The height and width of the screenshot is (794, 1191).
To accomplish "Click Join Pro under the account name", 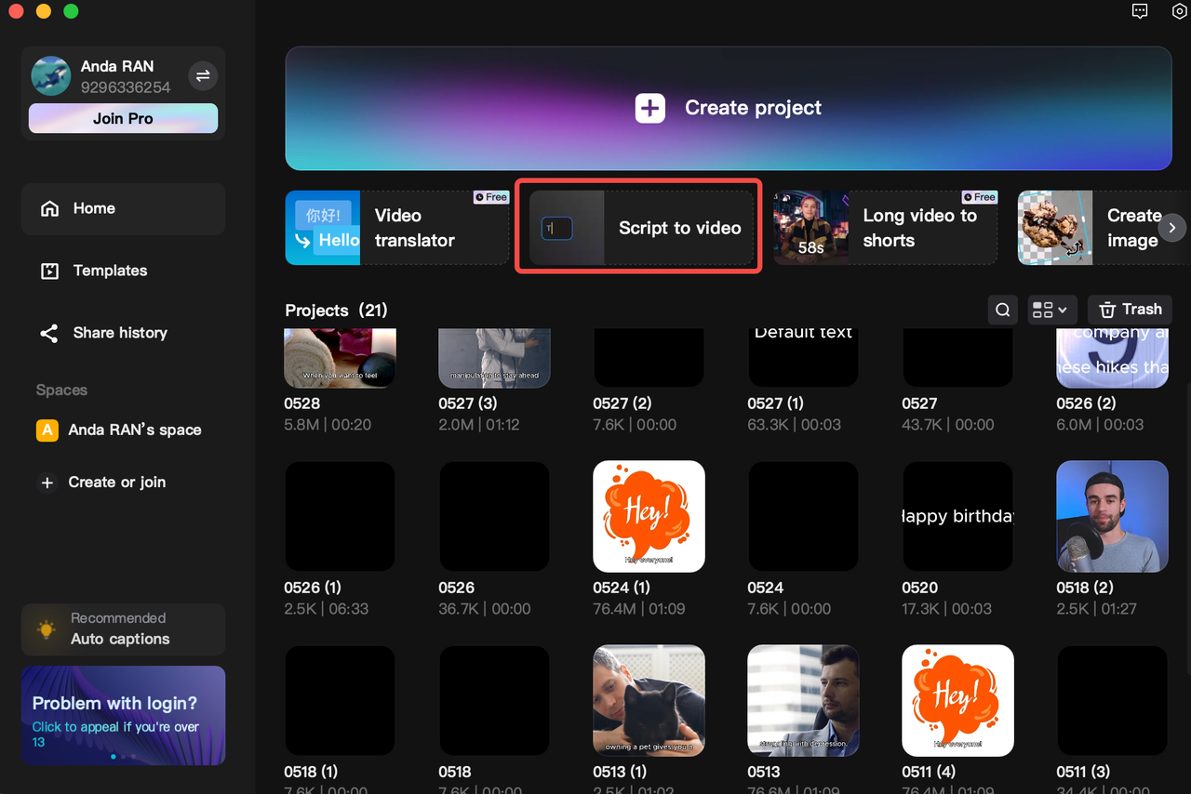I will [122, 118].
